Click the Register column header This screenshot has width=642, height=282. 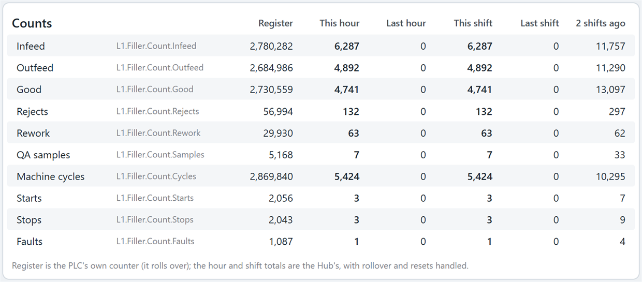275,23
